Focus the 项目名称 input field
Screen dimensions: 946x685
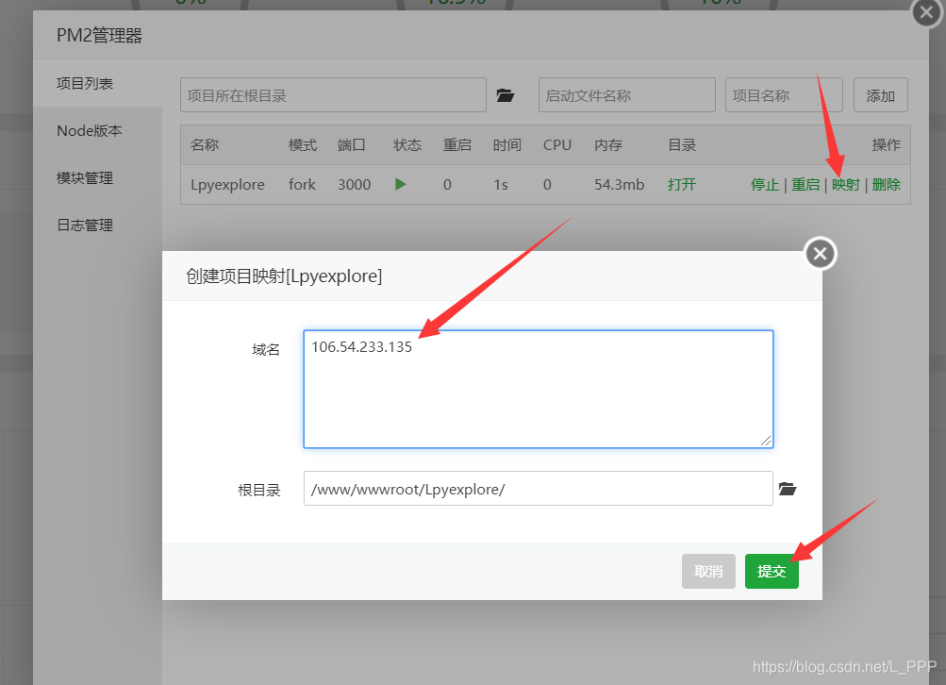[784, 95]
